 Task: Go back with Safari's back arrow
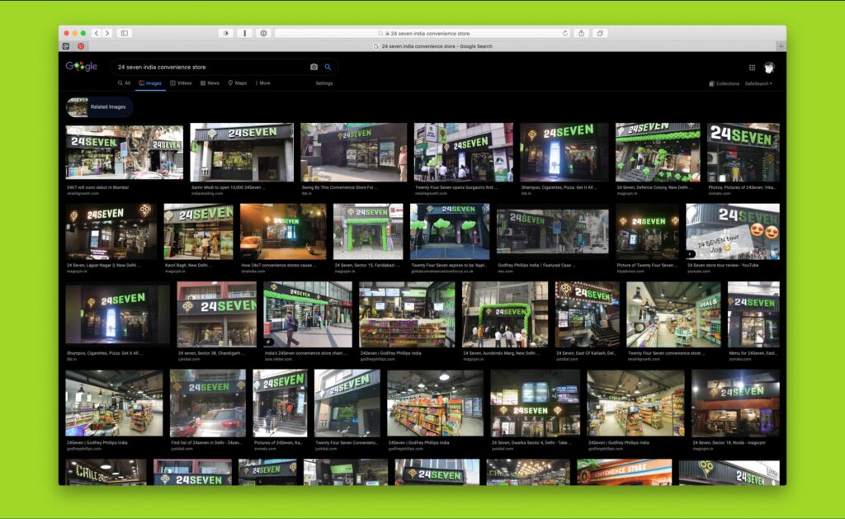[97, 33]
